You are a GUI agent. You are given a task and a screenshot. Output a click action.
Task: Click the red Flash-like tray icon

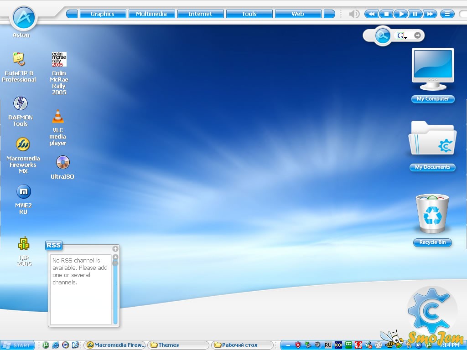[358, 345]
